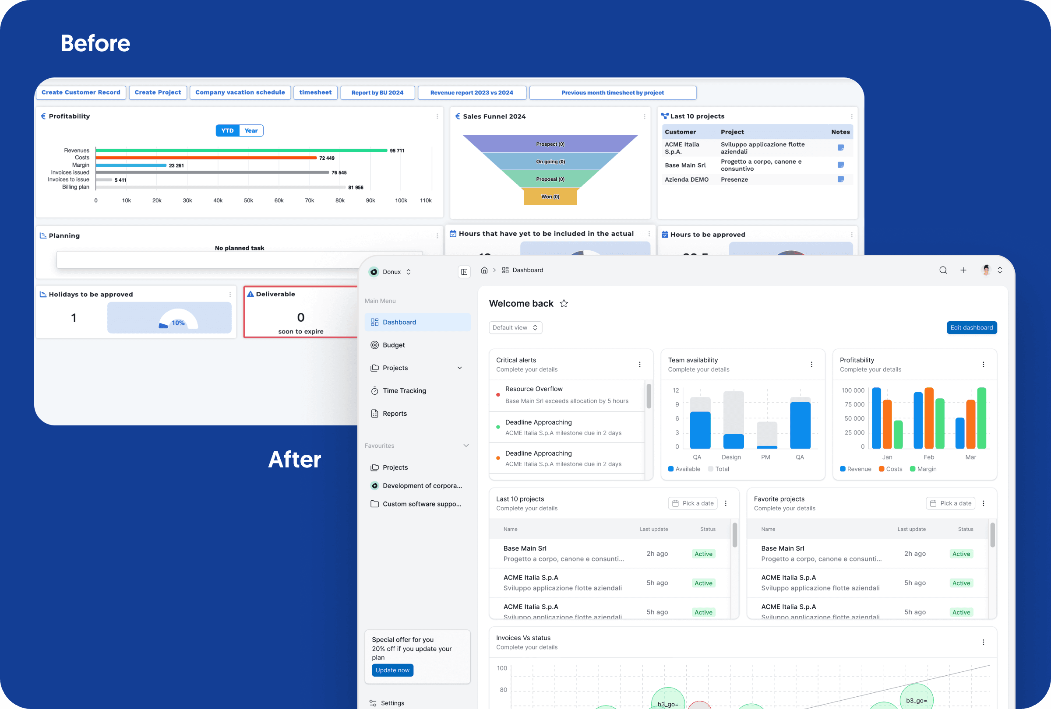Star the Welcome back dashboard
Image resolution: width=1051 pixels, height=709 pixels.
[564, 304]
